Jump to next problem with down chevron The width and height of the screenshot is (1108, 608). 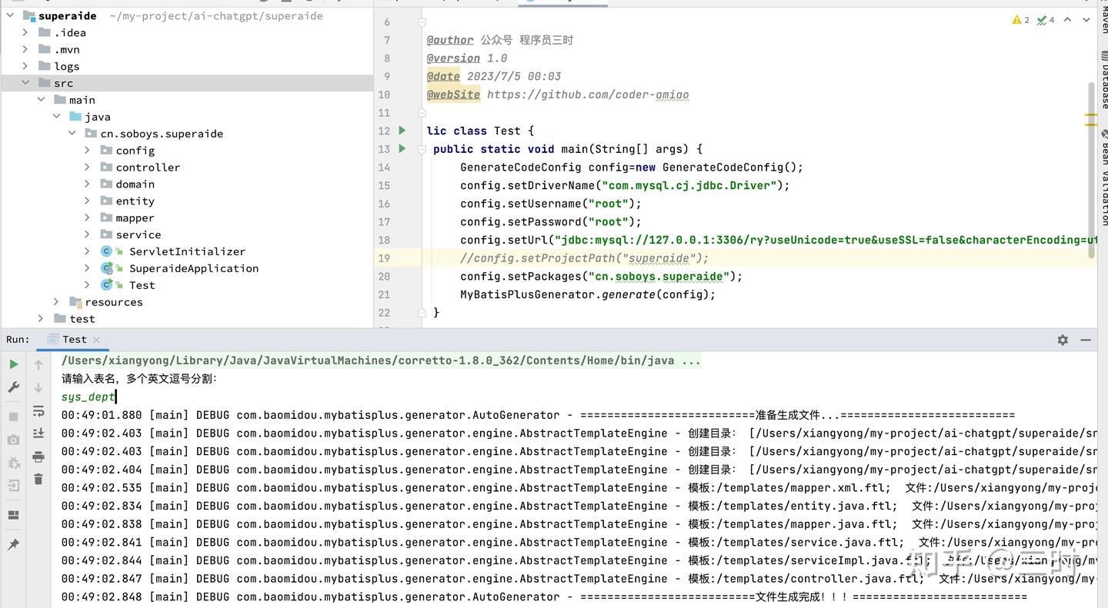pyautogui.click(x=1085, y=20)
